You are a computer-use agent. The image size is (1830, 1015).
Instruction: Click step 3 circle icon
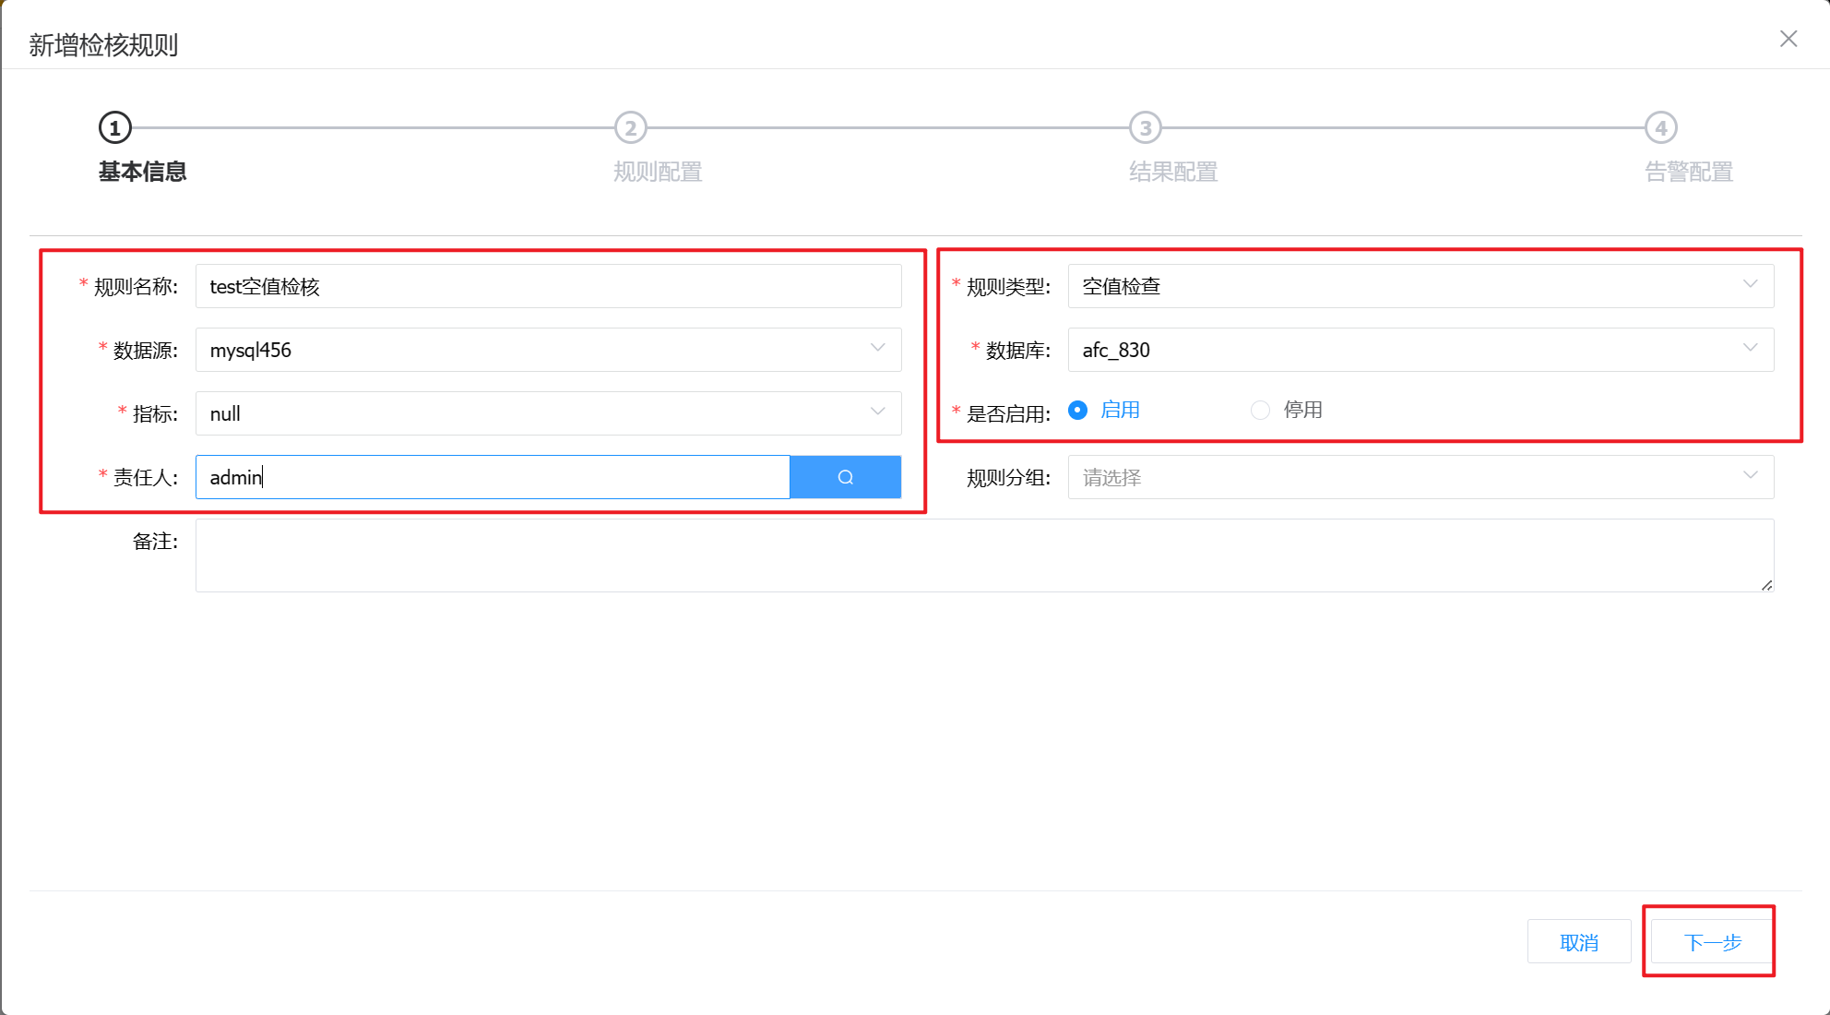pyautogui.click(x=1146, y=128)
